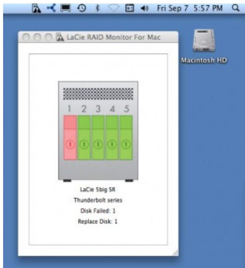Click the network sharing menu bar icon
Image resolution: width=245 pixels, height=268 pixels.
[51, 8]
